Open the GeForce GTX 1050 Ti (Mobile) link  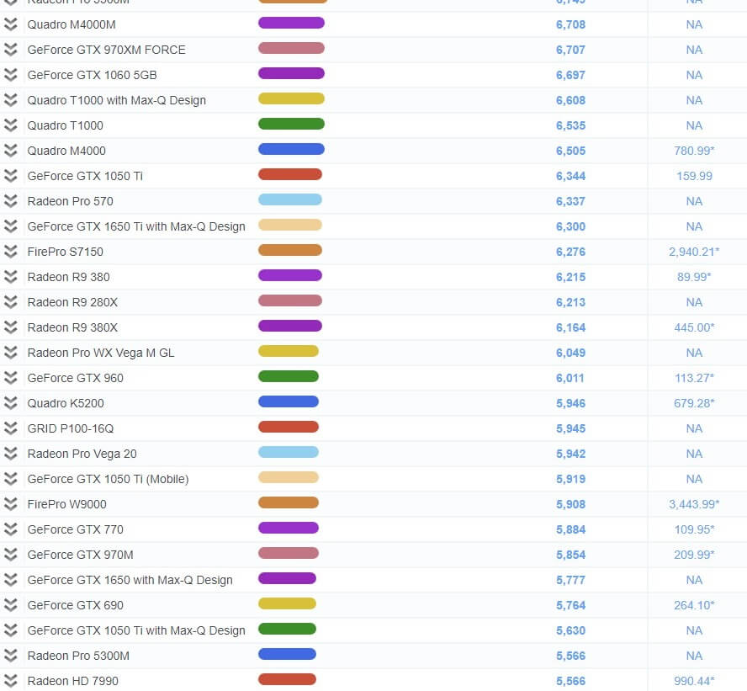coord(109,479)
